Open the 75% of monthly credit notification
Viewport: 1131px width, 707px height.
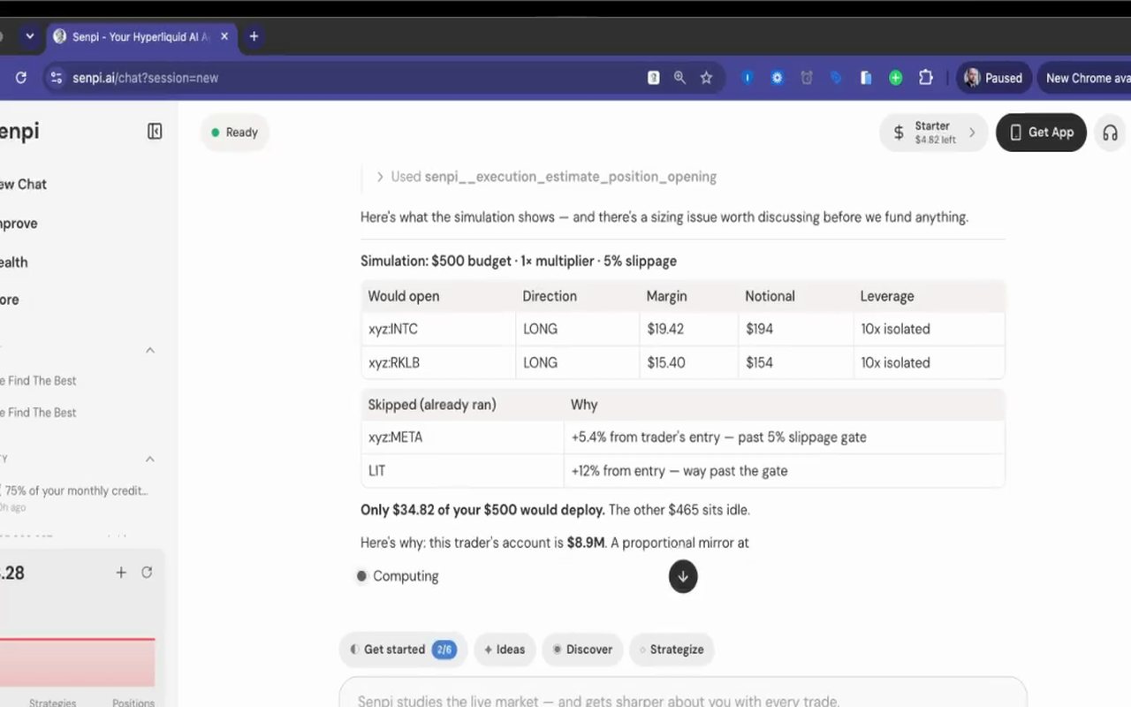pos(74,498)
